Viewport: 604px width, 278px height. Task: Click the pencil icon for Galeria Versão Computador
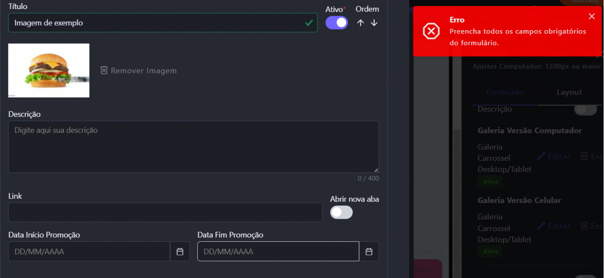click(541, 156)
